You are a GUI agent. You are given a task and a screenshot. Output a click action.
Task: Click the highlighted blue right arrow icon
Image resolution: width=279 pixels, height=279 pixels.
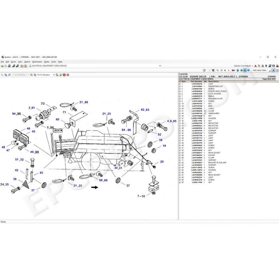click(x=245, y=71)
